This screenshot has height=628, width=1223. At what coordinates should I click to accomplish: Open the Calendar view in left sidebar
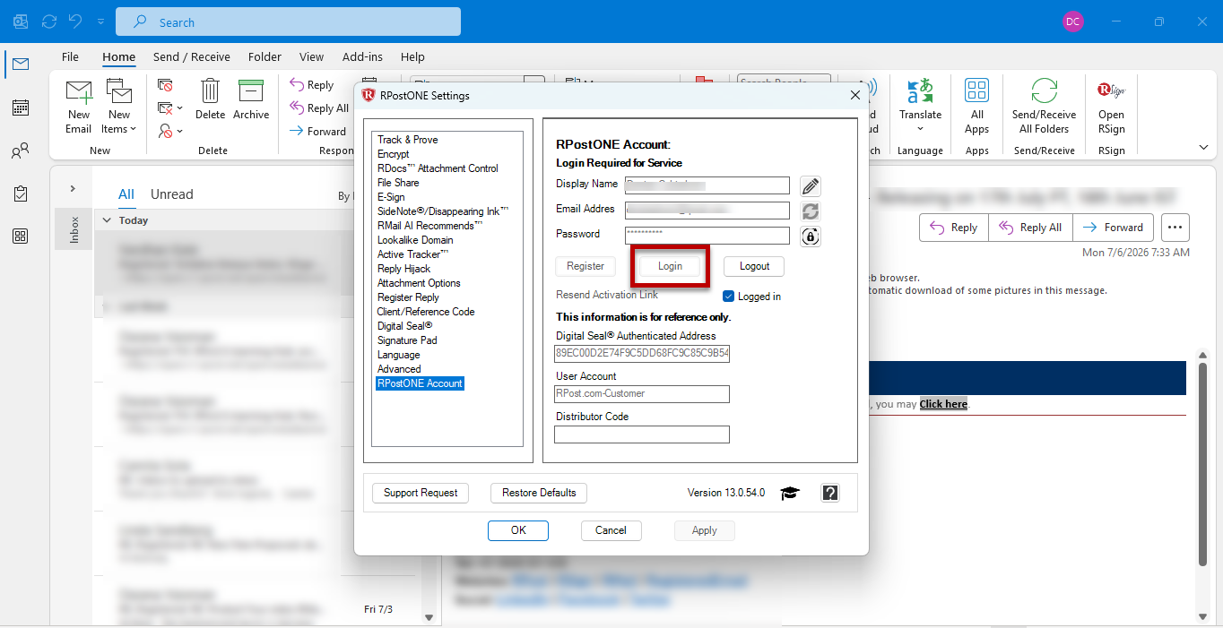click(20, 108)
